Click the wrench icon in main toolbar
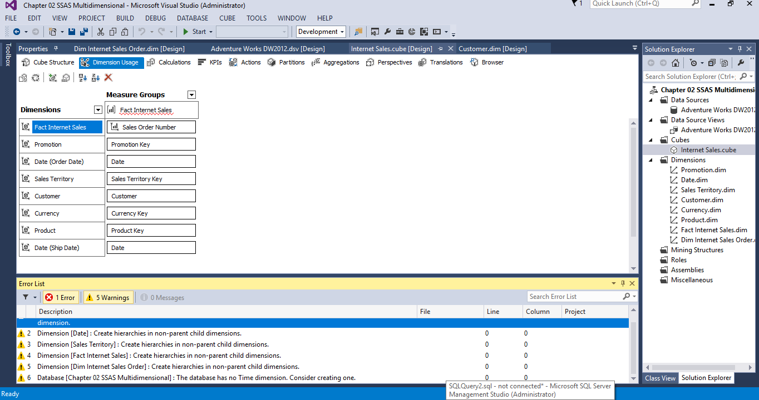Viewport: 759px width, 400px height. point(387,32)
